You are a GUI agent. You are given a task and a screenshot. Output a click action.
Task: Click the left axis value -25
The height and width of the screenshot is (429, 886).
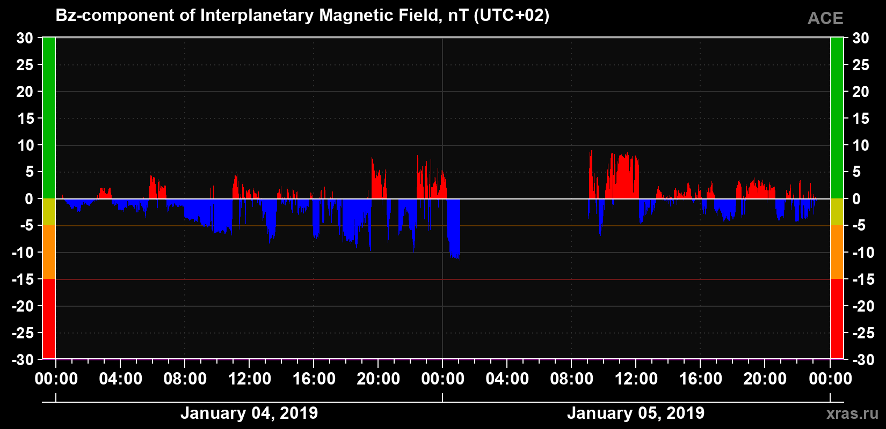pyautogui.click(x=23, y=333)
